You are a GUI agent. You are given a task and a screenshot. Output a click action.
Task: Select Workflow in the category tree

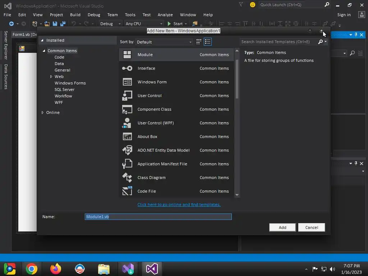(63, 96)
